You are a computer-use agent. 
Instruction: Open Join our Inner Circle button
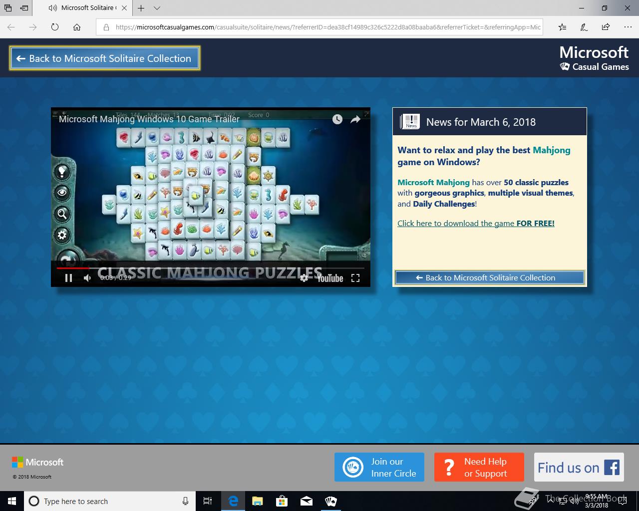[379, 467]
